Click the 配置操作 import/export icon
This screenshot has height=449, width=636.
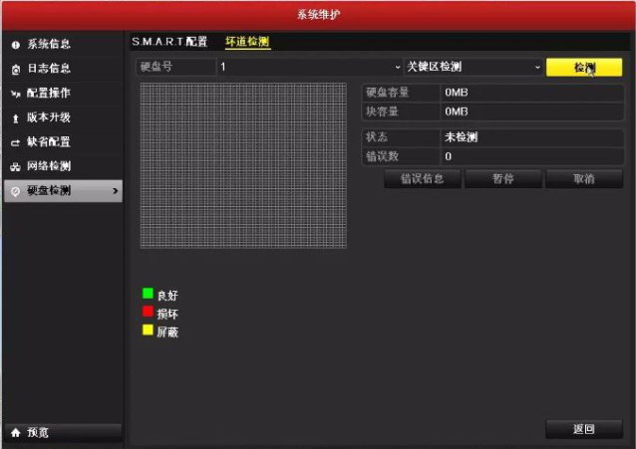15,94
